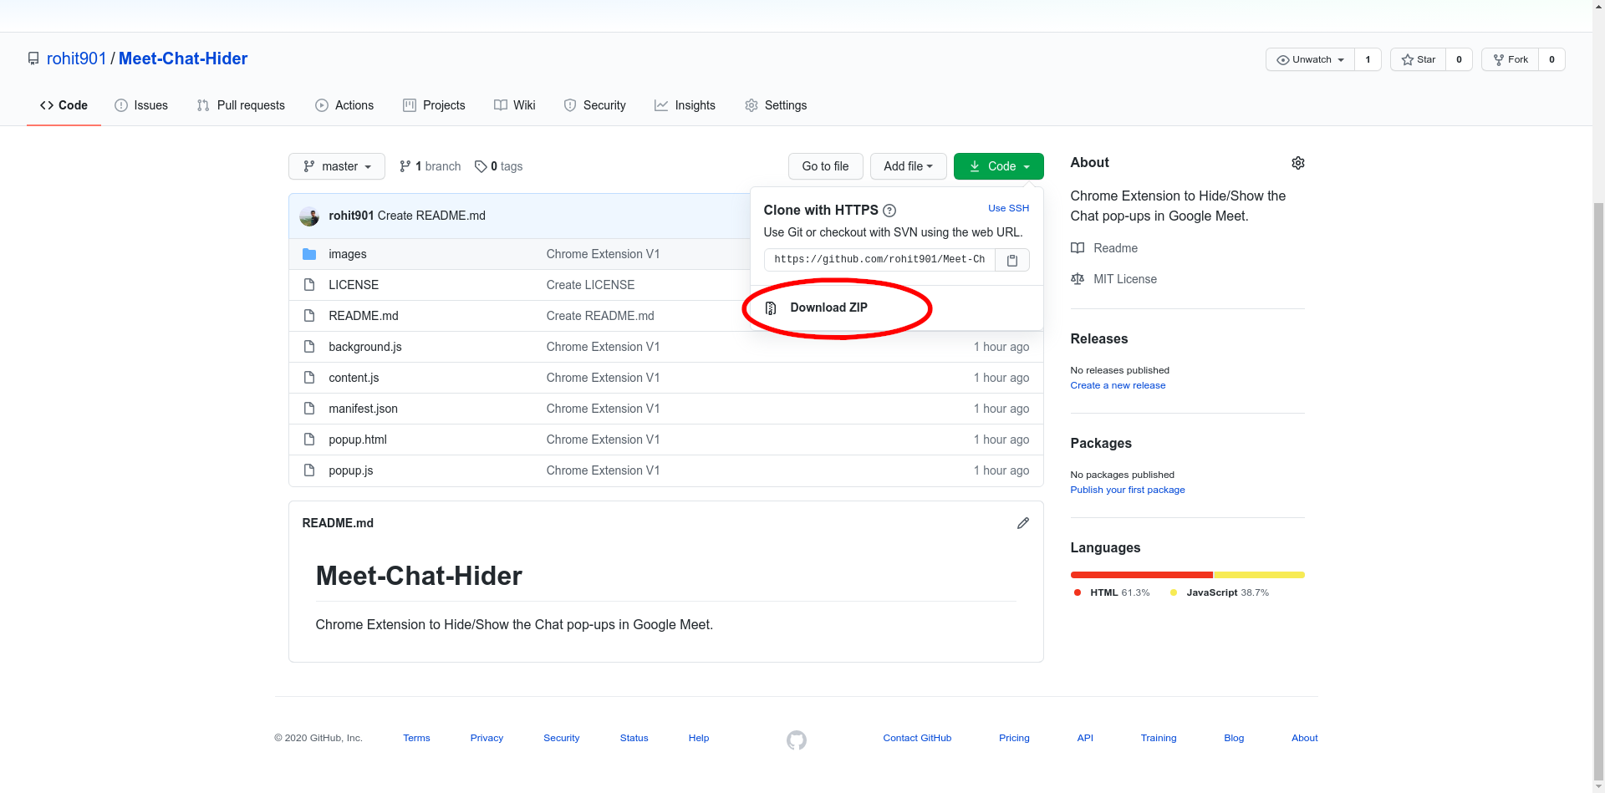Switch to the Actions tab
This screenshot has width=1605, height=793.
coord(344,105)
